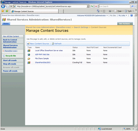Open the My Links dropdown

[x=123, y=16]
